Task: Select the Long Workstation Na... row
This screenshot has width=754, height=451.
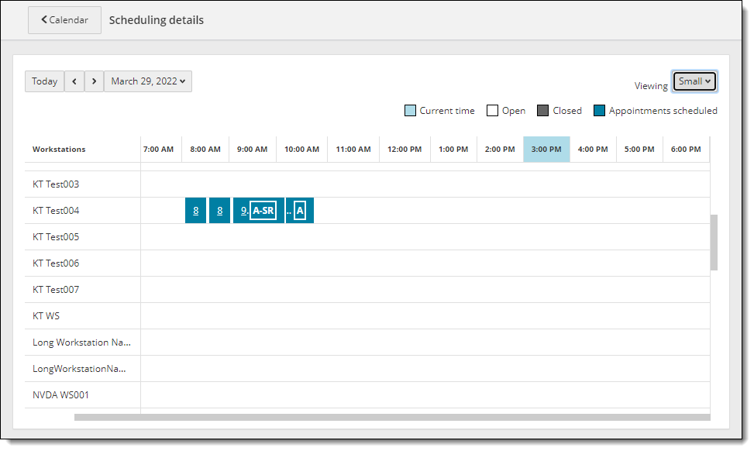Action: pyautogui.click(x=367, y=343)
